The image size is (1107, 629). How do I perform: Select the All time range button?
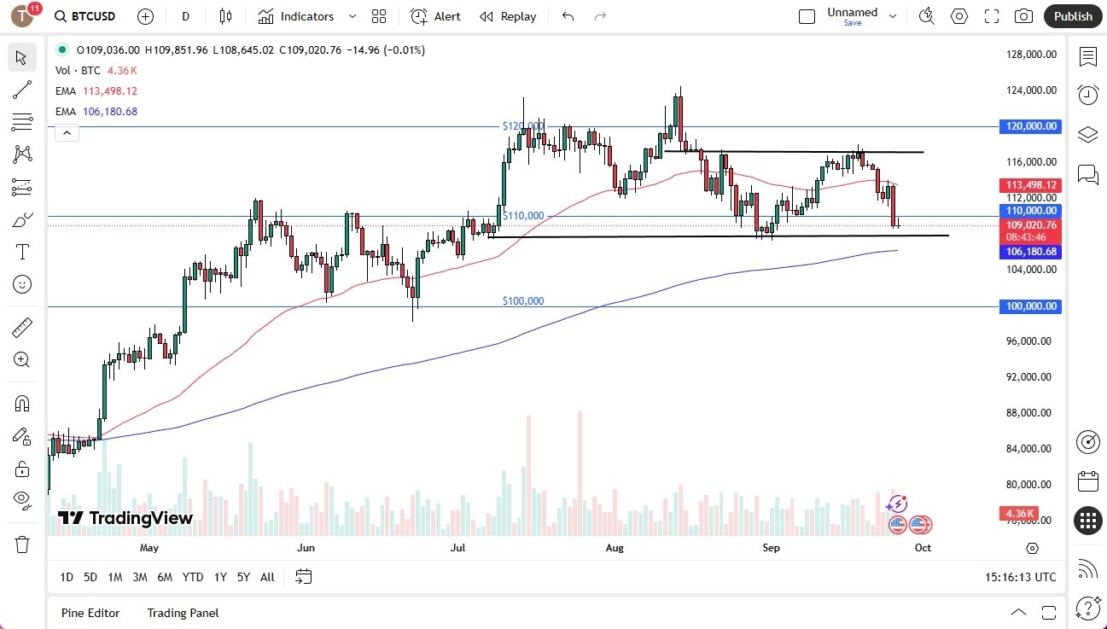pos(266,577)
